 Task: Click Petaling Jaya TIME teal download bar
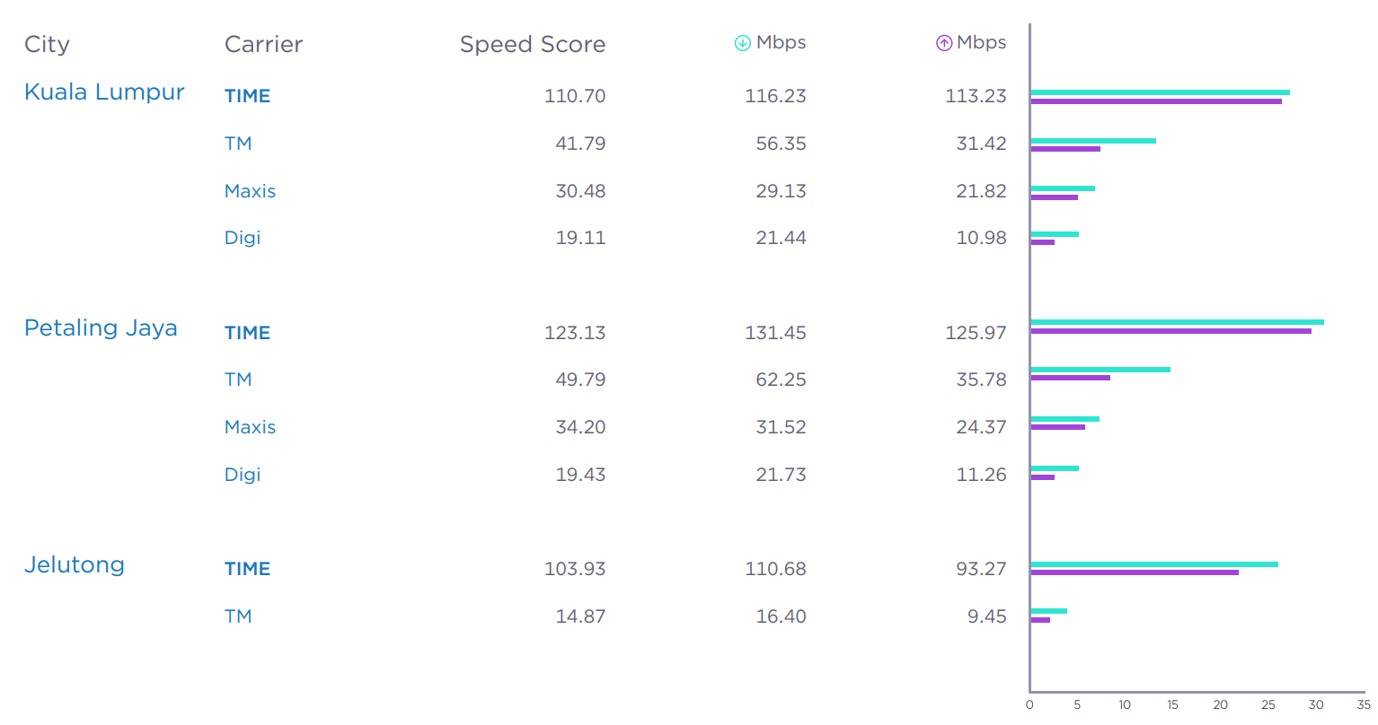[x=1177, y=322]
